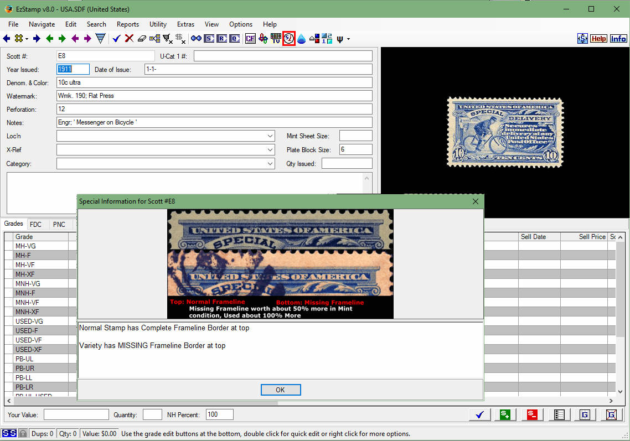Expand the X-Ref dropdown list

pyautogui.click(x=270, y=149)
